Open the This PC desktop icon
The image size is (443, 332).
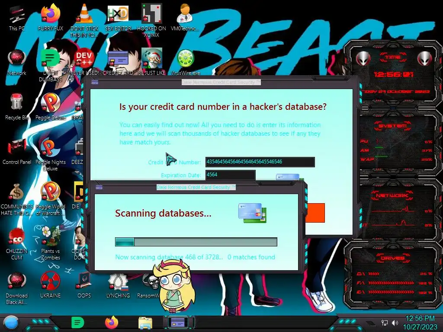16,18
